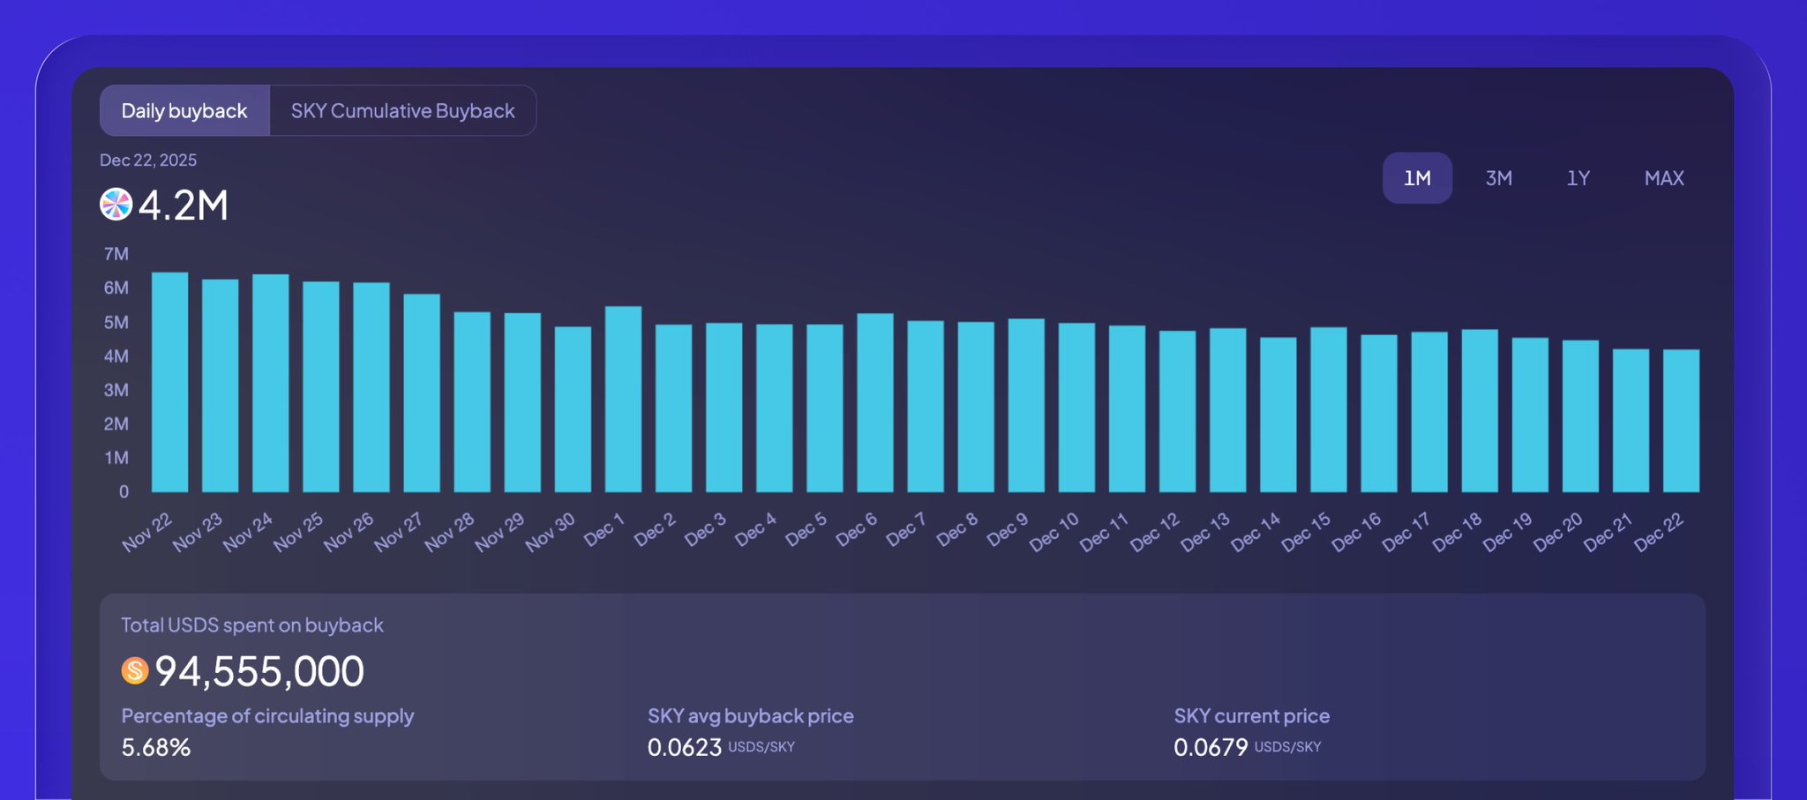Select the bar for Nov 27
The image size is (1807, 800).
coord(422,393)
